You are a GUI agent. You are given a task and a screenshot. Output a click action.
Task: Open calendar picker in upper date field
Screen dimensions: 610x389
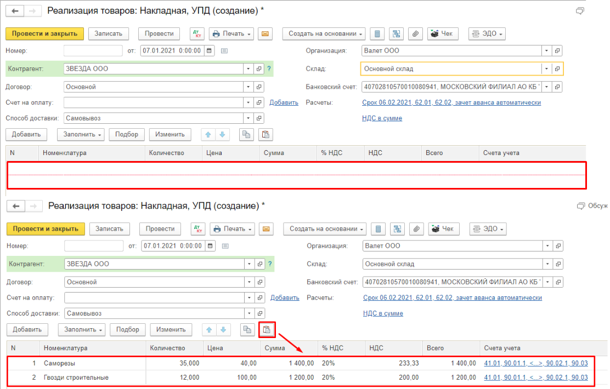coord(209,51)
